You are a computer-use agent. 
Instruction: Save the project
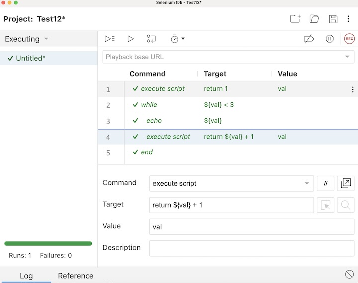[333, 19]
